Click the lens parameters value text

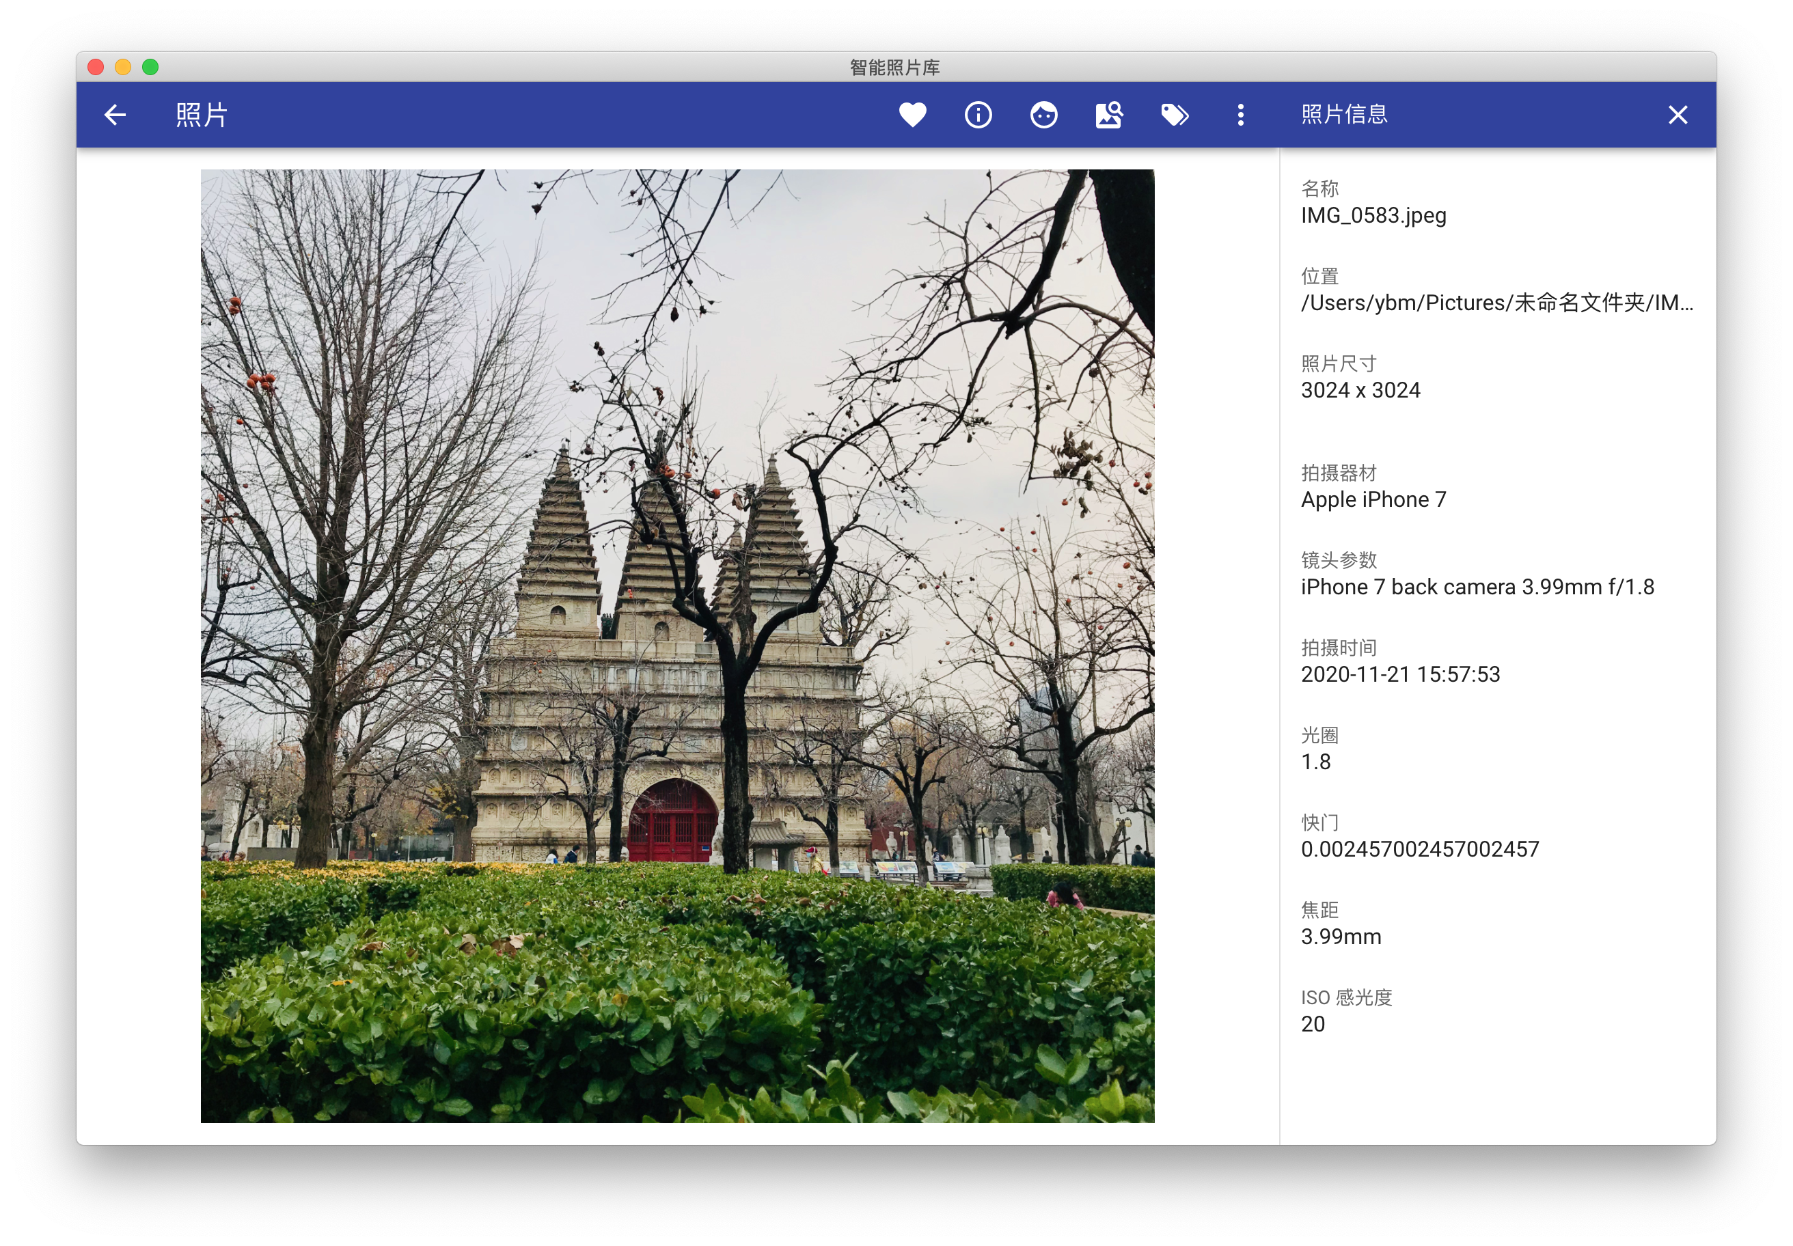pyautogui.click(x=1477, y=587)
